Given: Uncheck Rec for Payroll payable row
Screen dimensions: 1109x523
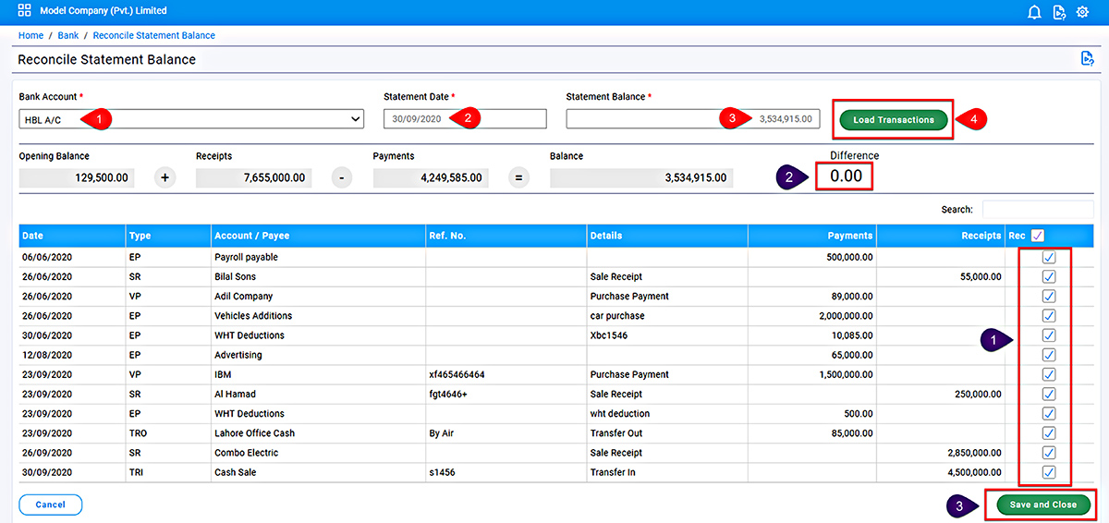Looking at the screenshot, I should [x=1048, y=257].
